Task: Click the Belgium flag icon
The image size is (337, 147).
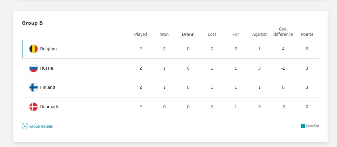Action: point(34,49)
